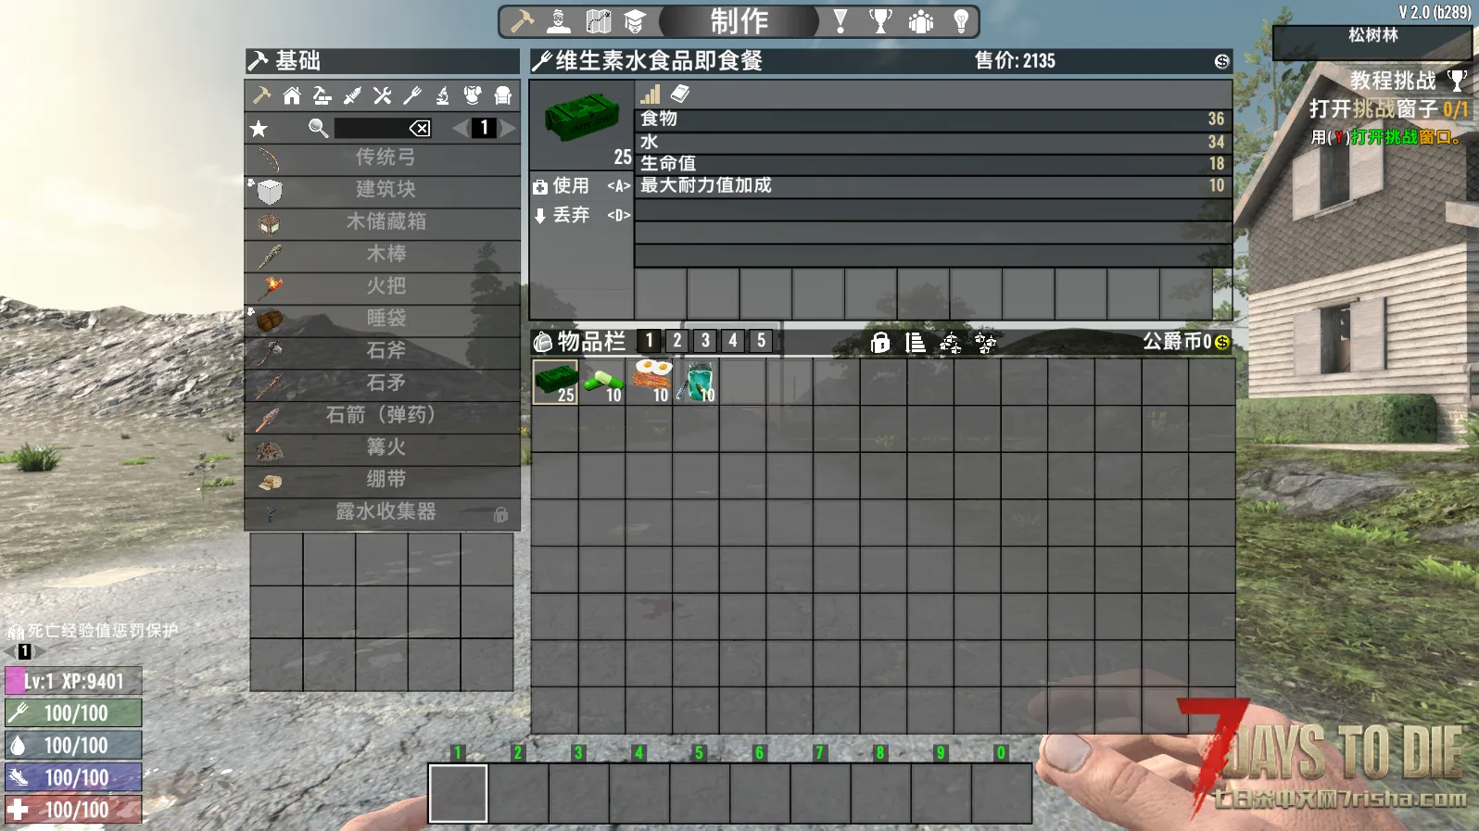The width and height of the screenshot is (1479, 831).
Task: Select toolbelt slot 1
Action: [x=458, y=793]
